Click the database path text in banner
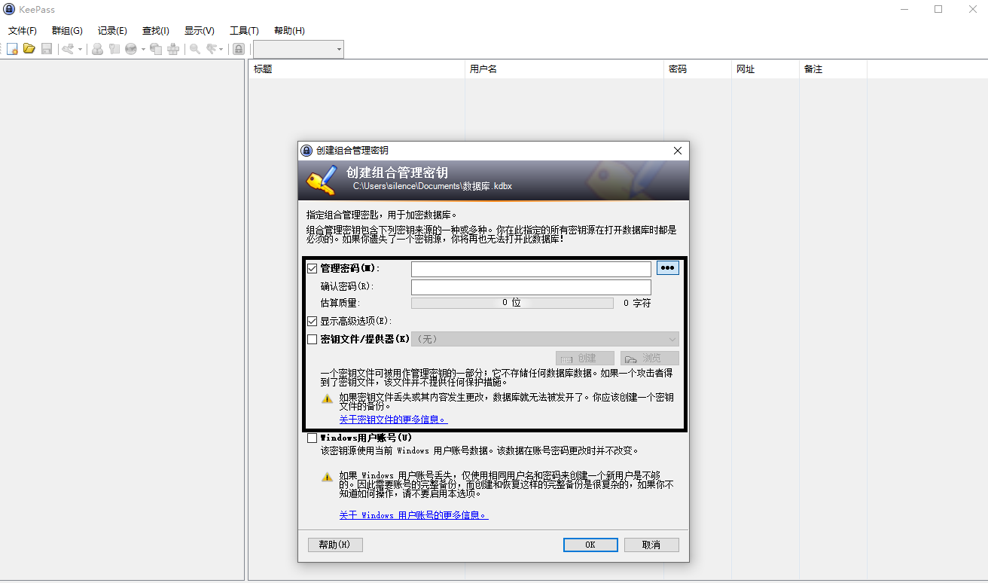The image size is (988, 583). [432, 186]
